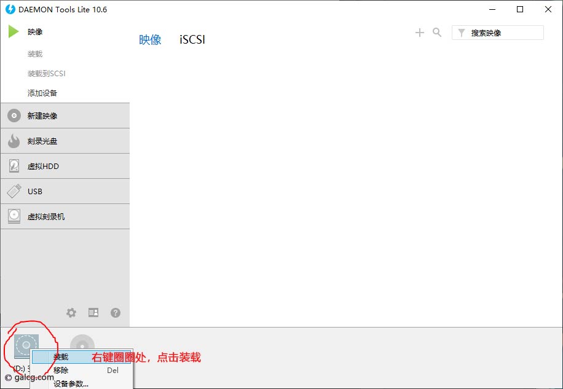Image resolution: width=563 pixels, height=389 pixels.
Task: Click inside the 搜索映像 search field
Action: click(x=504, y=32)
